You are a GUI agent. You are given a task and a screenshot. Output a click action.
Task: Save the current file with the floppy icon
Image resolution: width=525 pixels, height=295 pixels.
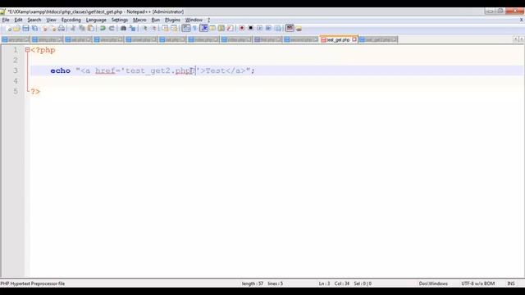click(x=25, y=29)
